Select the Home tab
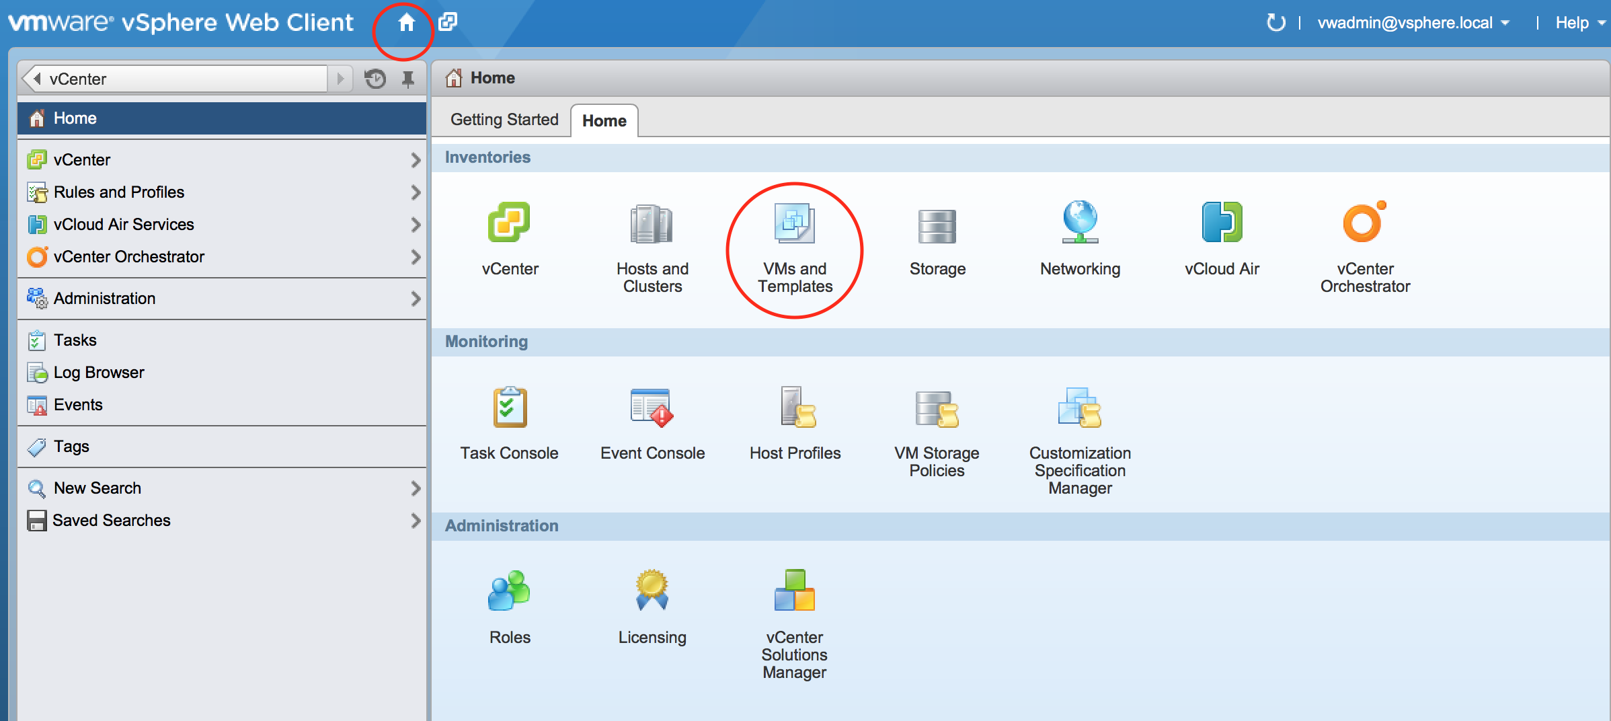The width and height of the screenshot is (1611, 721). point(604,120)
